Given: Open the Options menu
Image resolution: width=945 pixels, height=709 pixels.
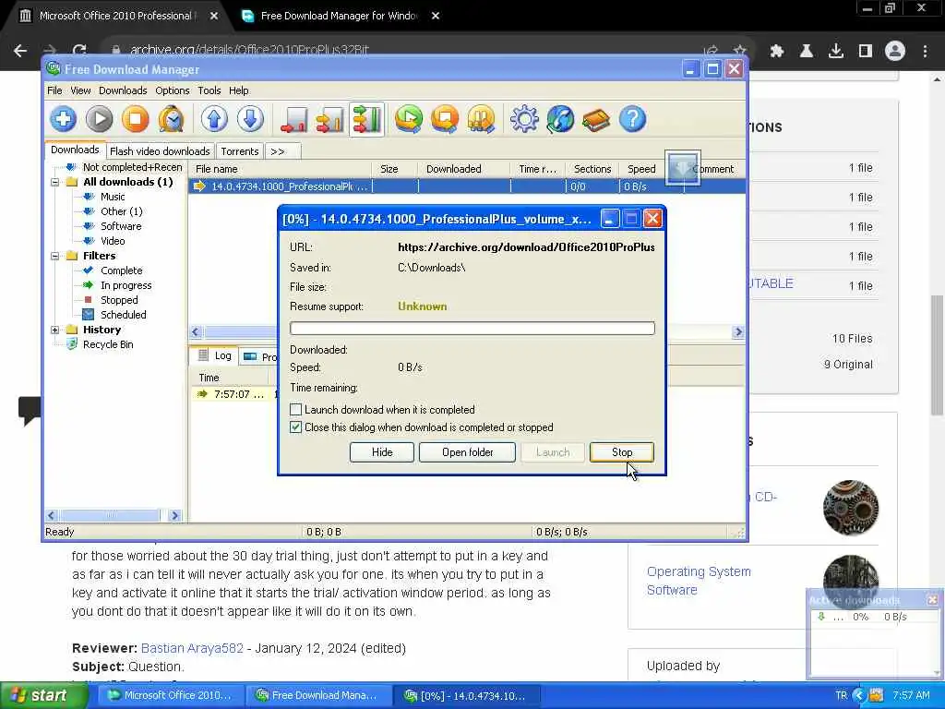Looking at the screenshot, I should click(x=173, y=90).
